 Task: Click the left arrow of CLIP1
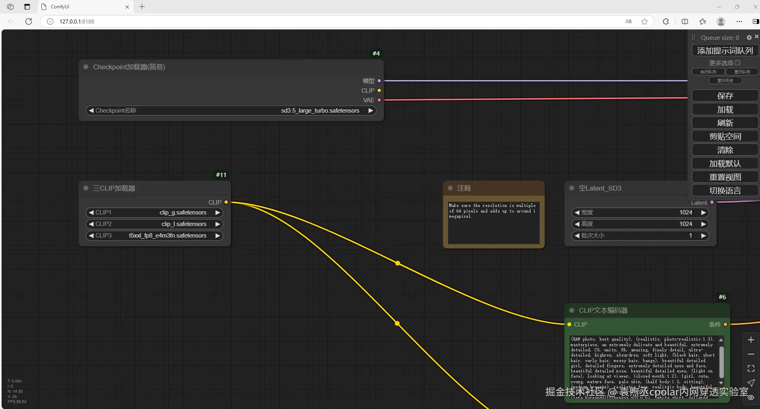(91, 212)
